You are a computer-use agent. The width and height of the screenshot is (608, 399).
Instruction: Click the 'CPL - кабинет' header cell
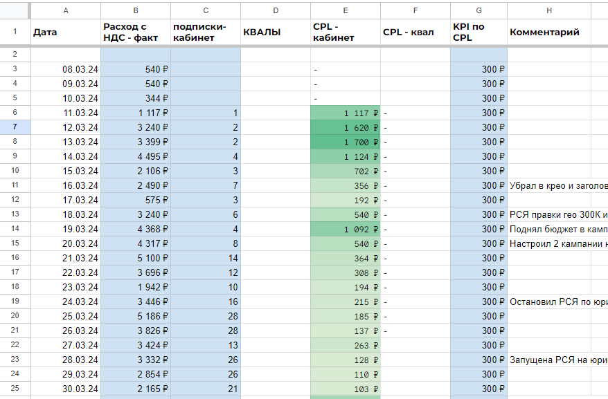[346, 32]
